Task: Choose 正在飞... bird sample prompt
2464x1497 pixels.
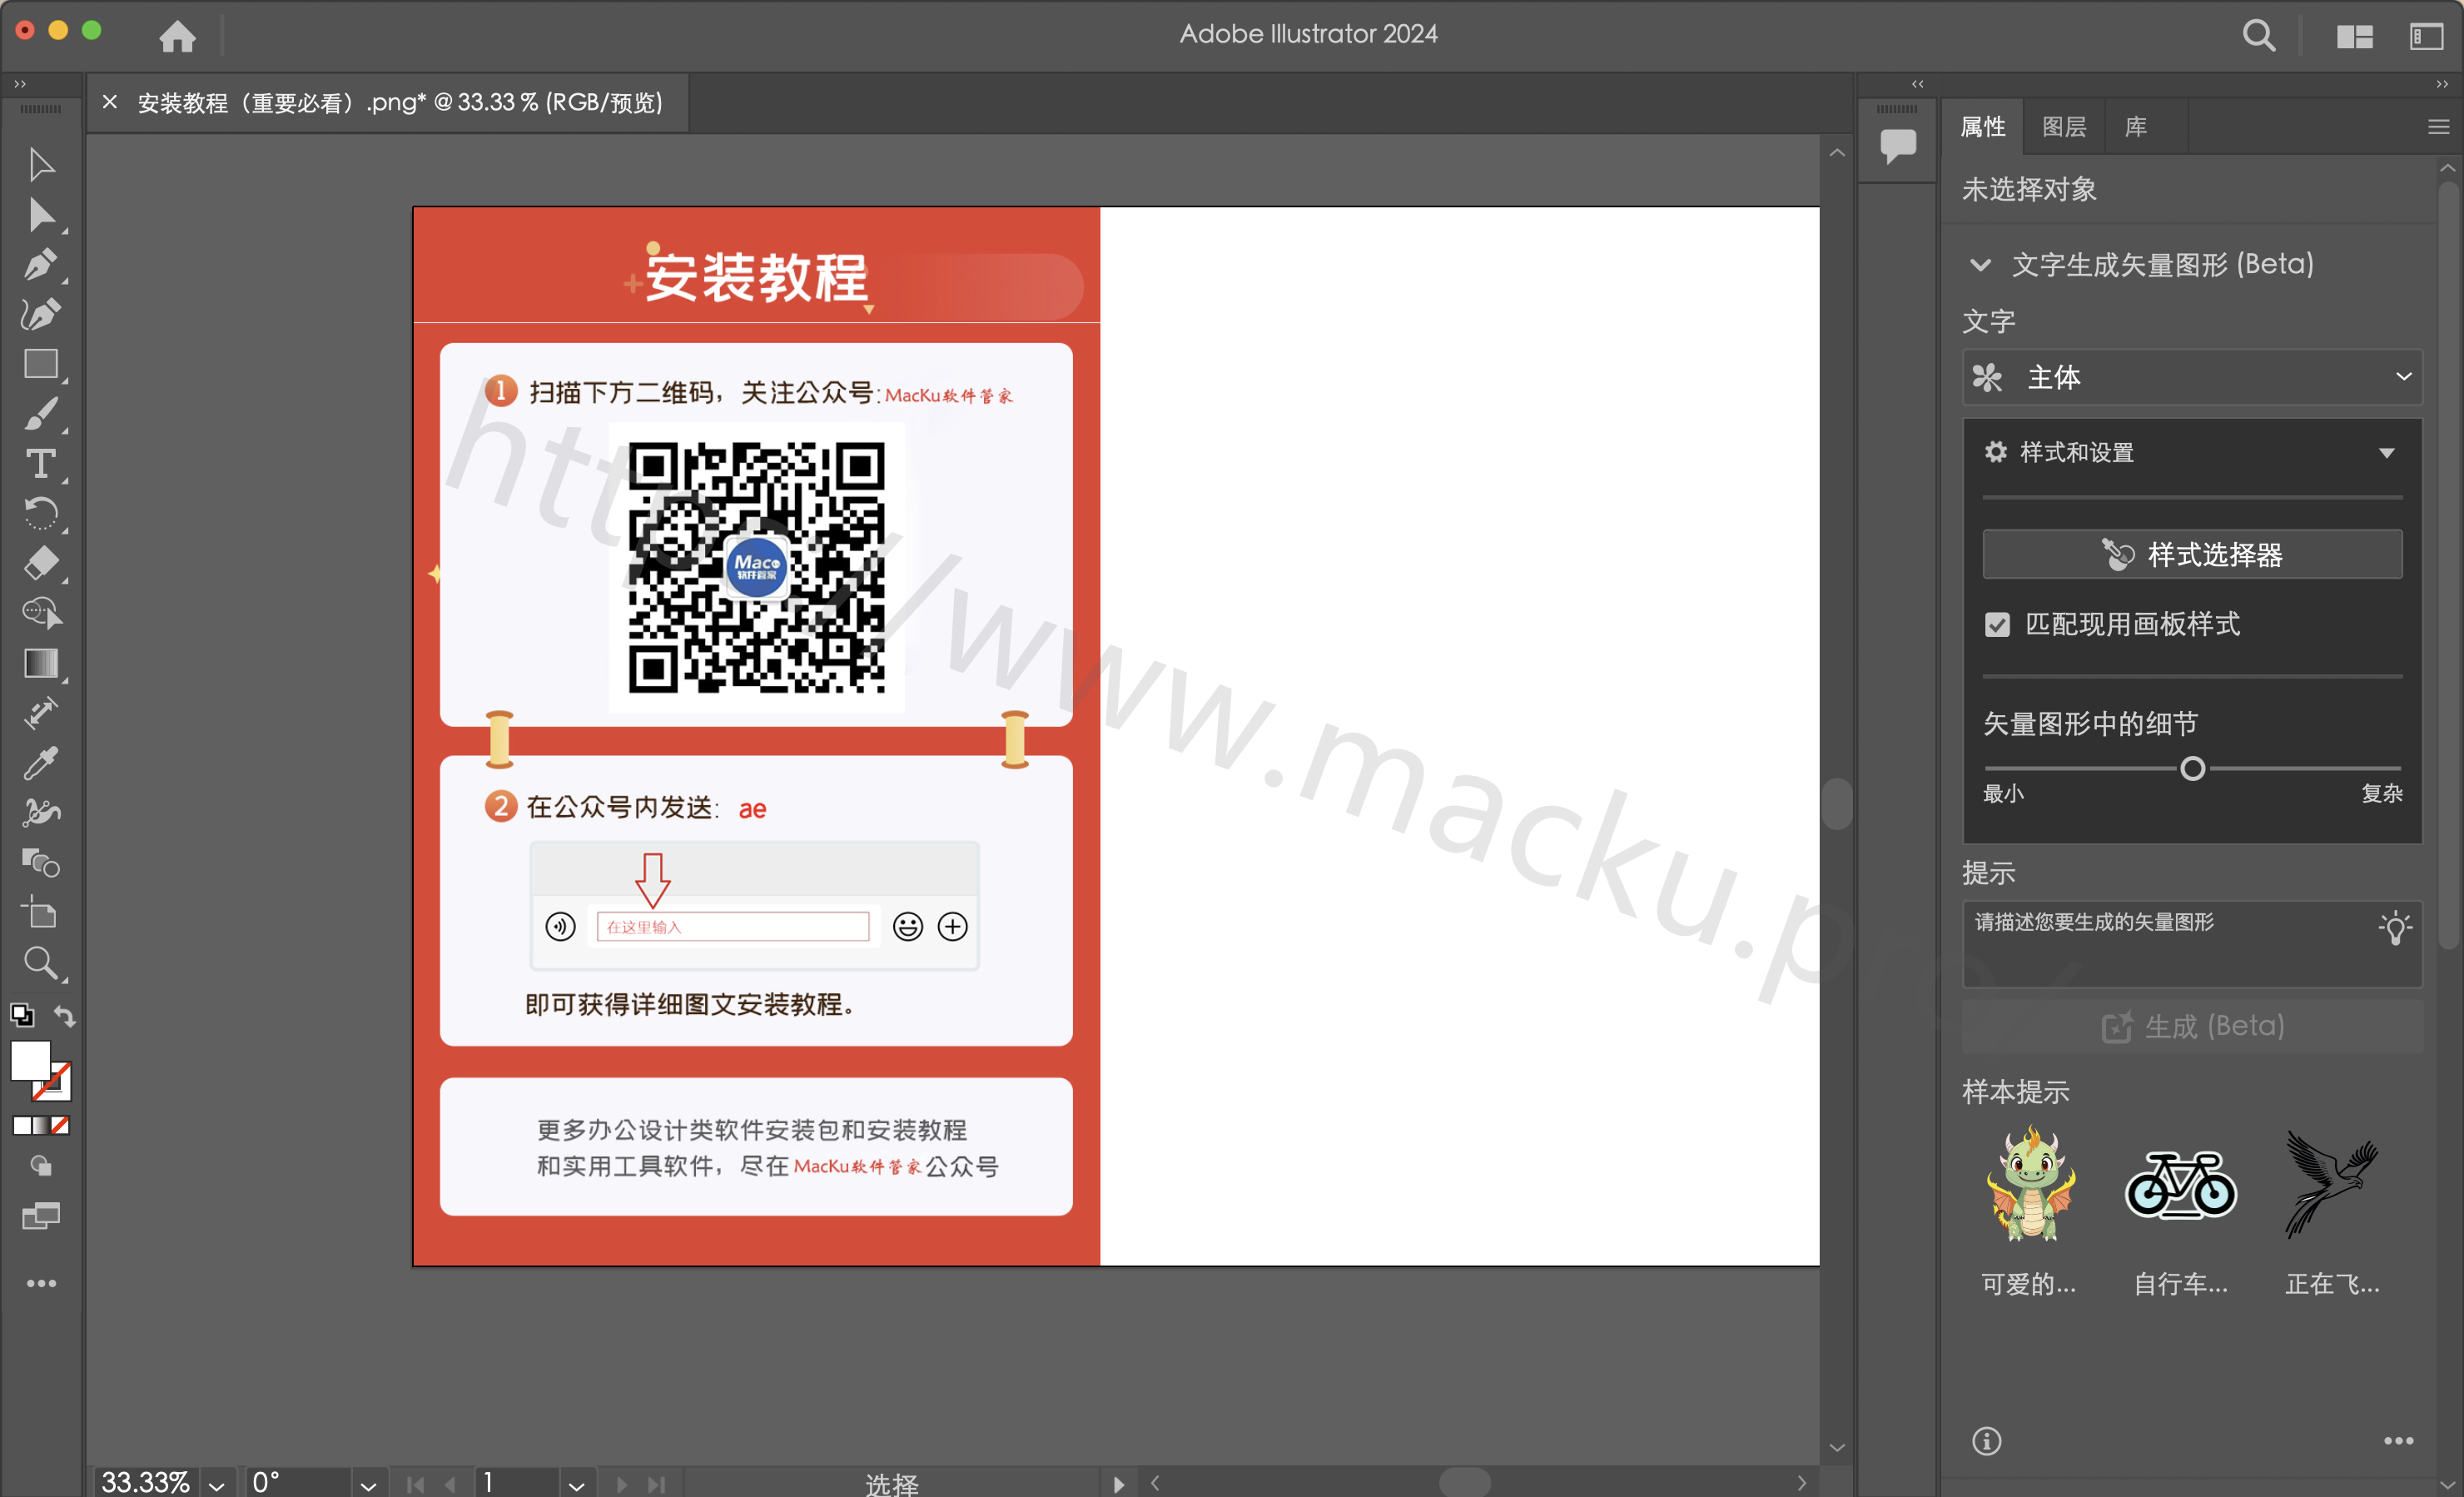Action: pyautogui.click(x=2332, y=1183)
